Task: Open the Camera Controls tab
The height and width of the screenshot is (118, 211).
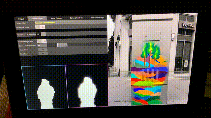Action: pyautogui.click(x=76, y=18)
